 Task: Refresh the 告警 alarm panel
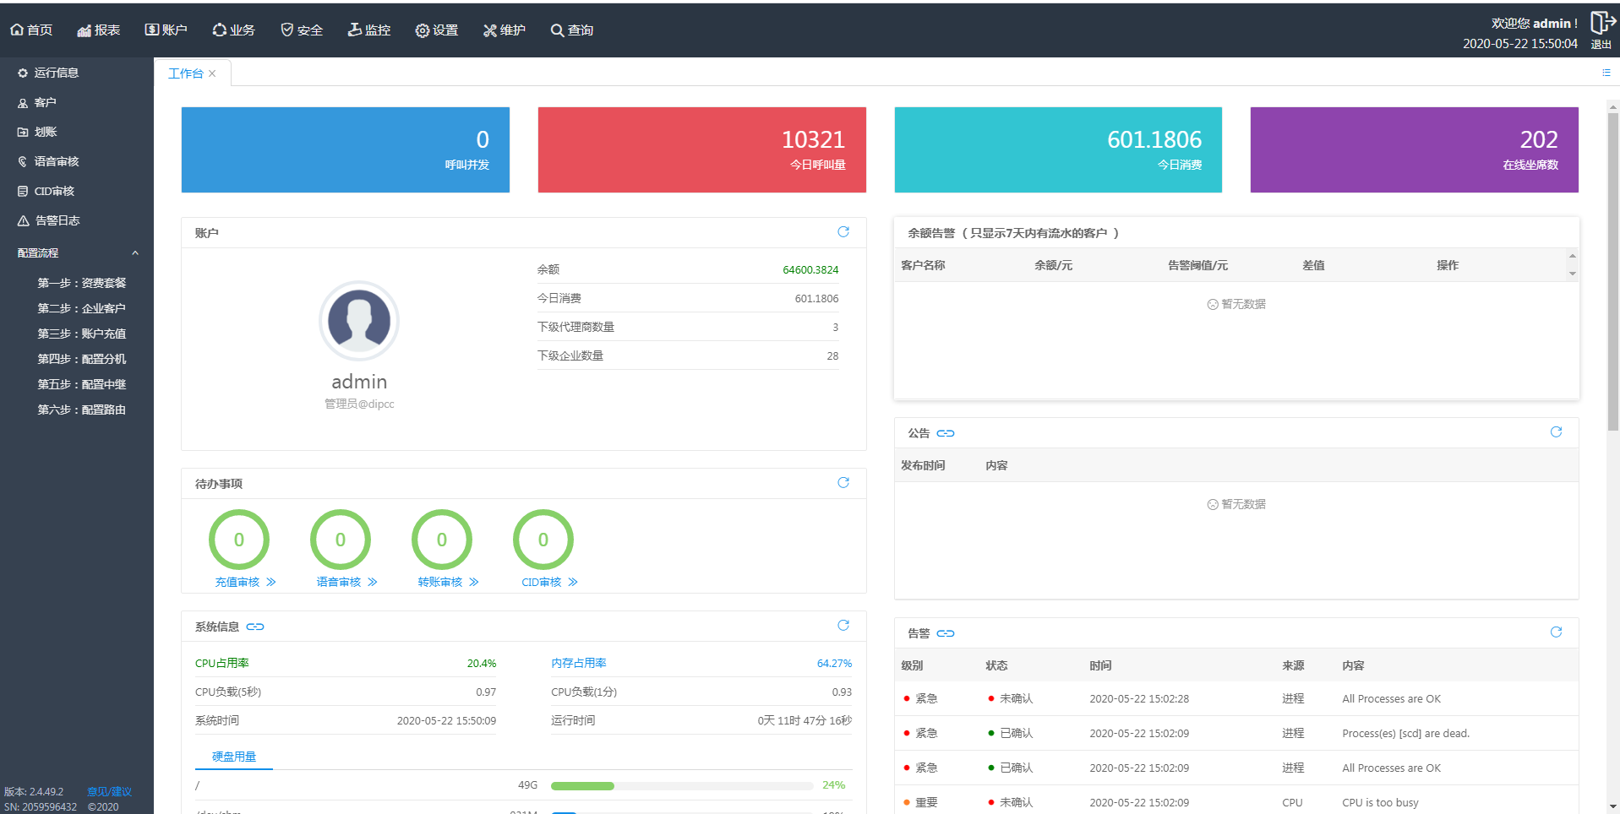tap(1556, 632)
